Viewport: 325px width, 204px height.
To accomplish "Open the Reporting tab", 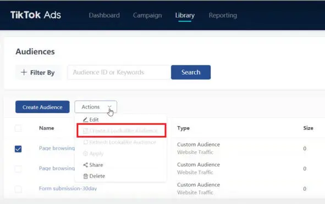I will click(x=223, y=15).
